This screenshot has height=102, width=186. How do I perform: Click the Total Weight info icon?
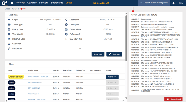9,34
